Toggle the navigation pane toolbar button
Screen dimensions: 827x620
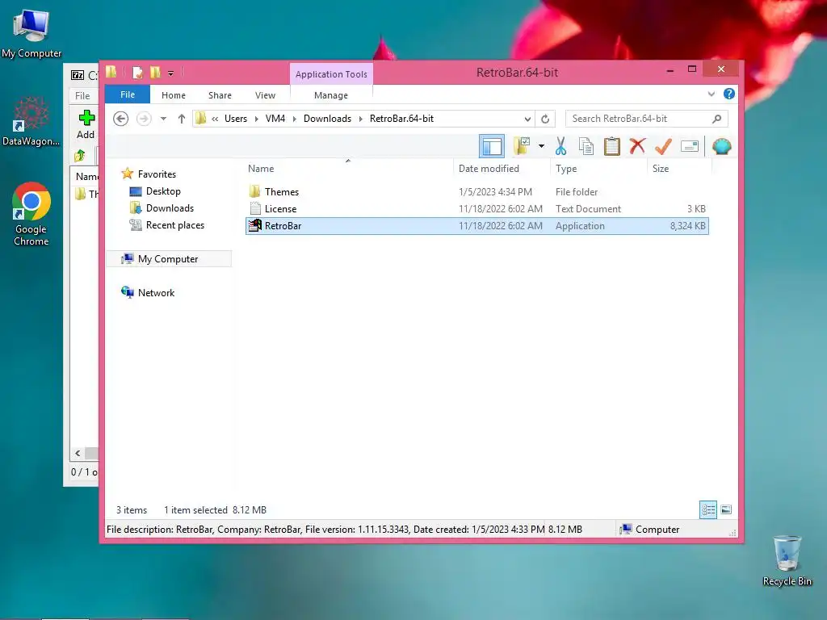492,146
